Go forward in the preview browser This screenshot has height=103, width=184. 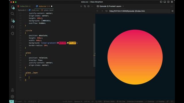click(102, 11)
